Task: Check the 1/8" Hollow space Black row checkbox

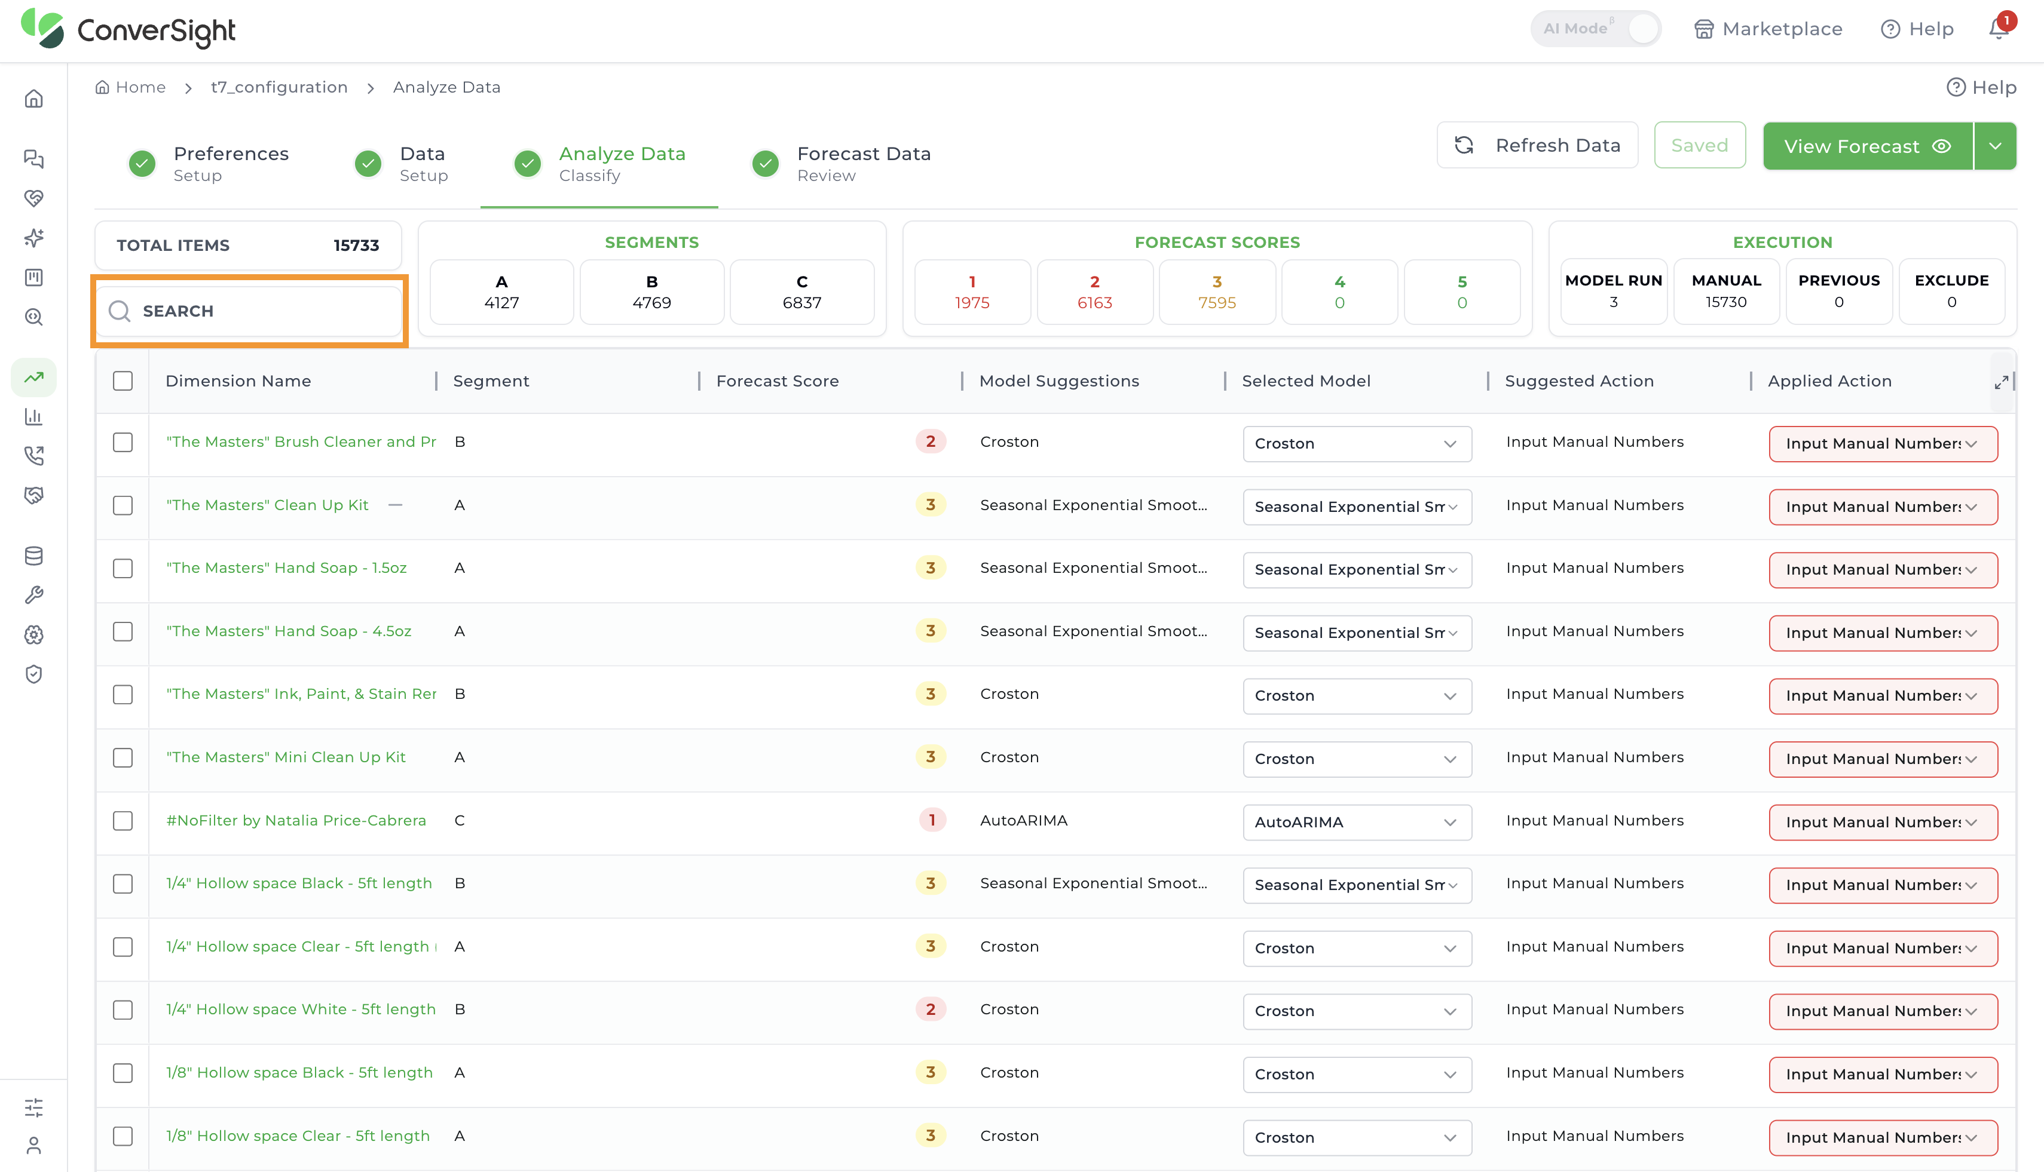Action: pos(123,1073)
